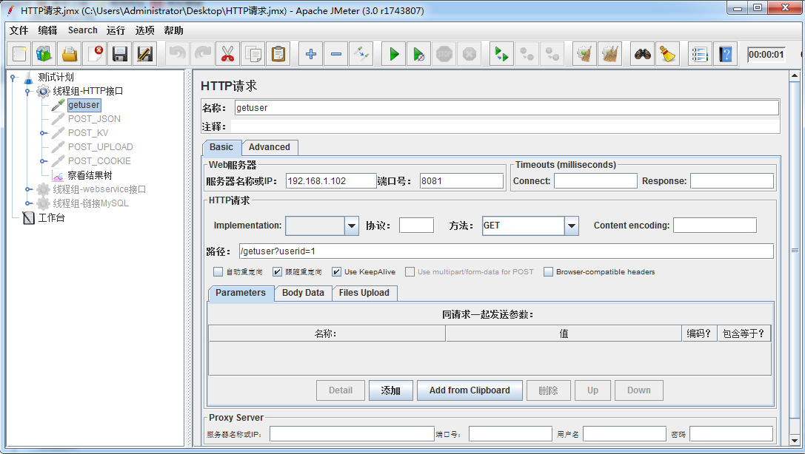This screenshot has width=805, height=454.
Task: Click the Redo arrow icon
Action: click(x=203, y=54)
